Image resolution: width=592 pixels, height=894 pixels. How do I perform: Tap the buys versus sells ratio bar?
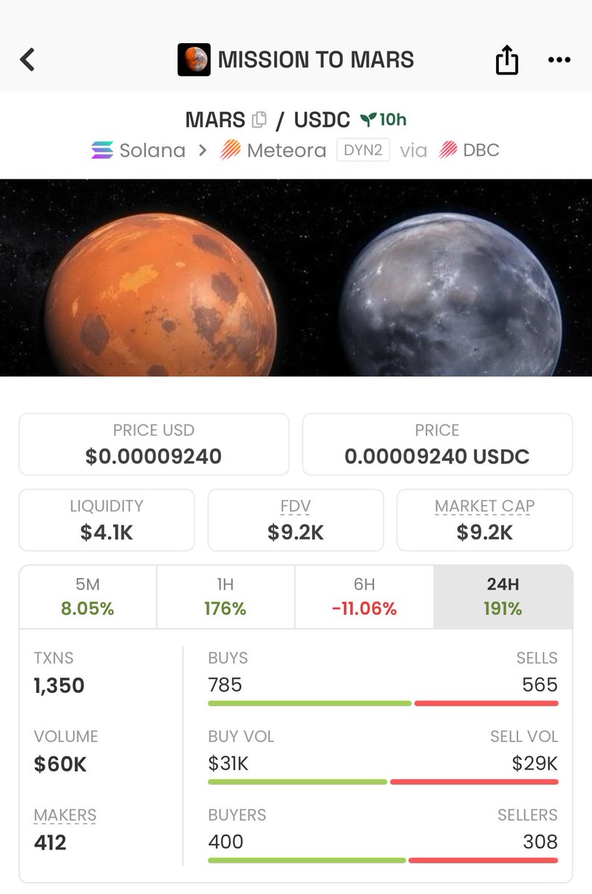tap(383, 703)
